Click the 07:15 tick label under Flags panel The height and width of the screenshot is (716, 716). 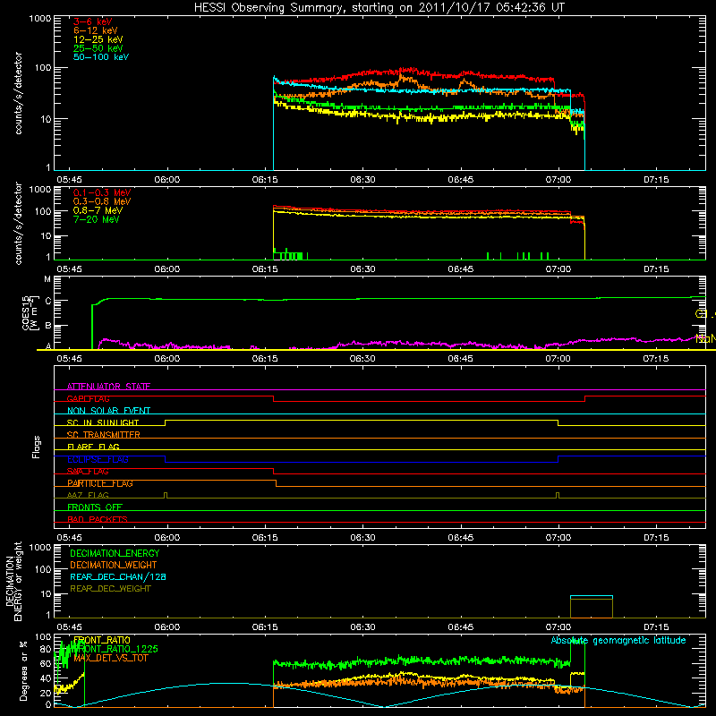[x=656, y=538]
